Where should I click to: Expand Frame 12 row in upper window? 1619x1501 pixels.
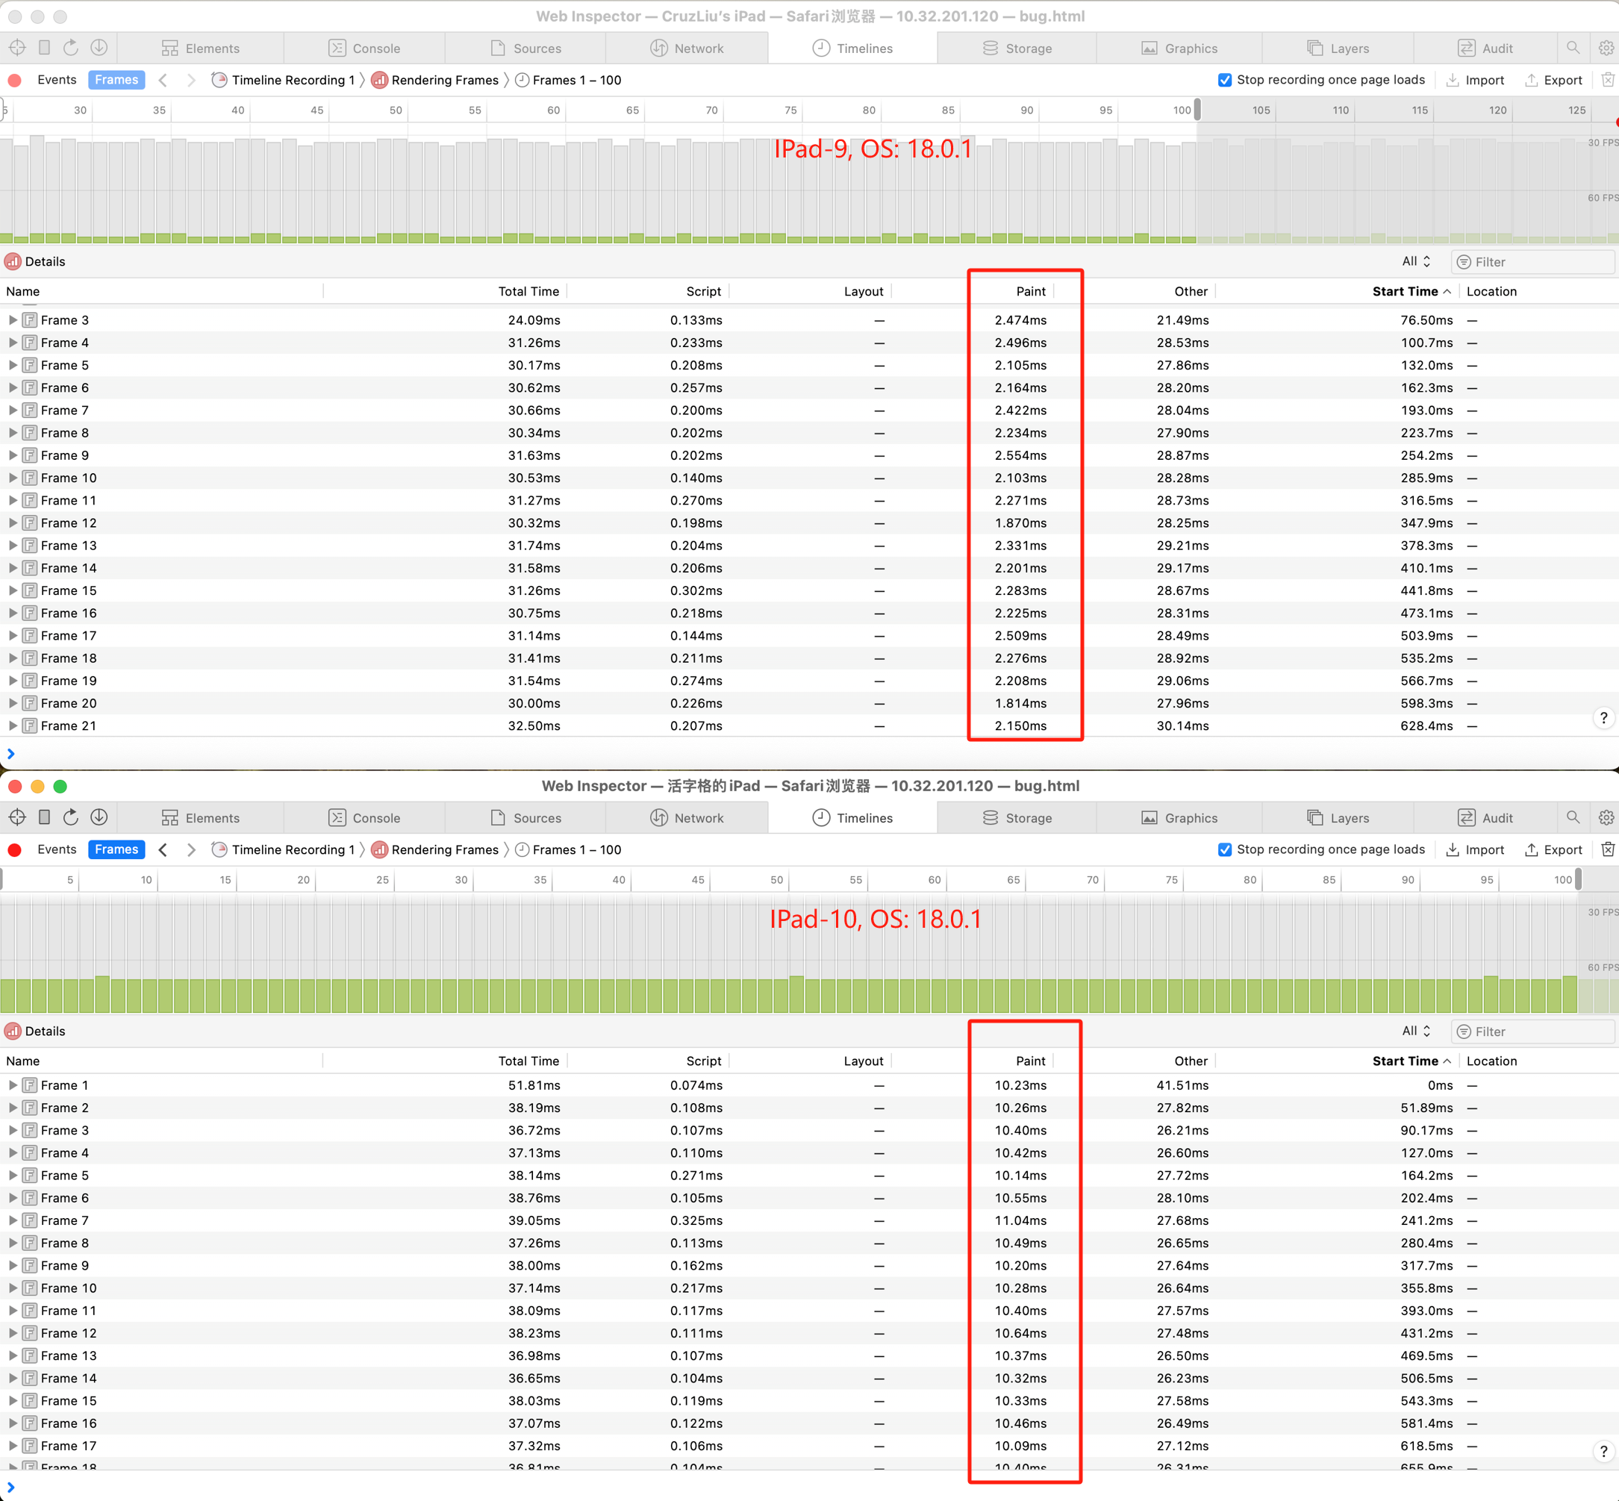(x=12, y=523)
